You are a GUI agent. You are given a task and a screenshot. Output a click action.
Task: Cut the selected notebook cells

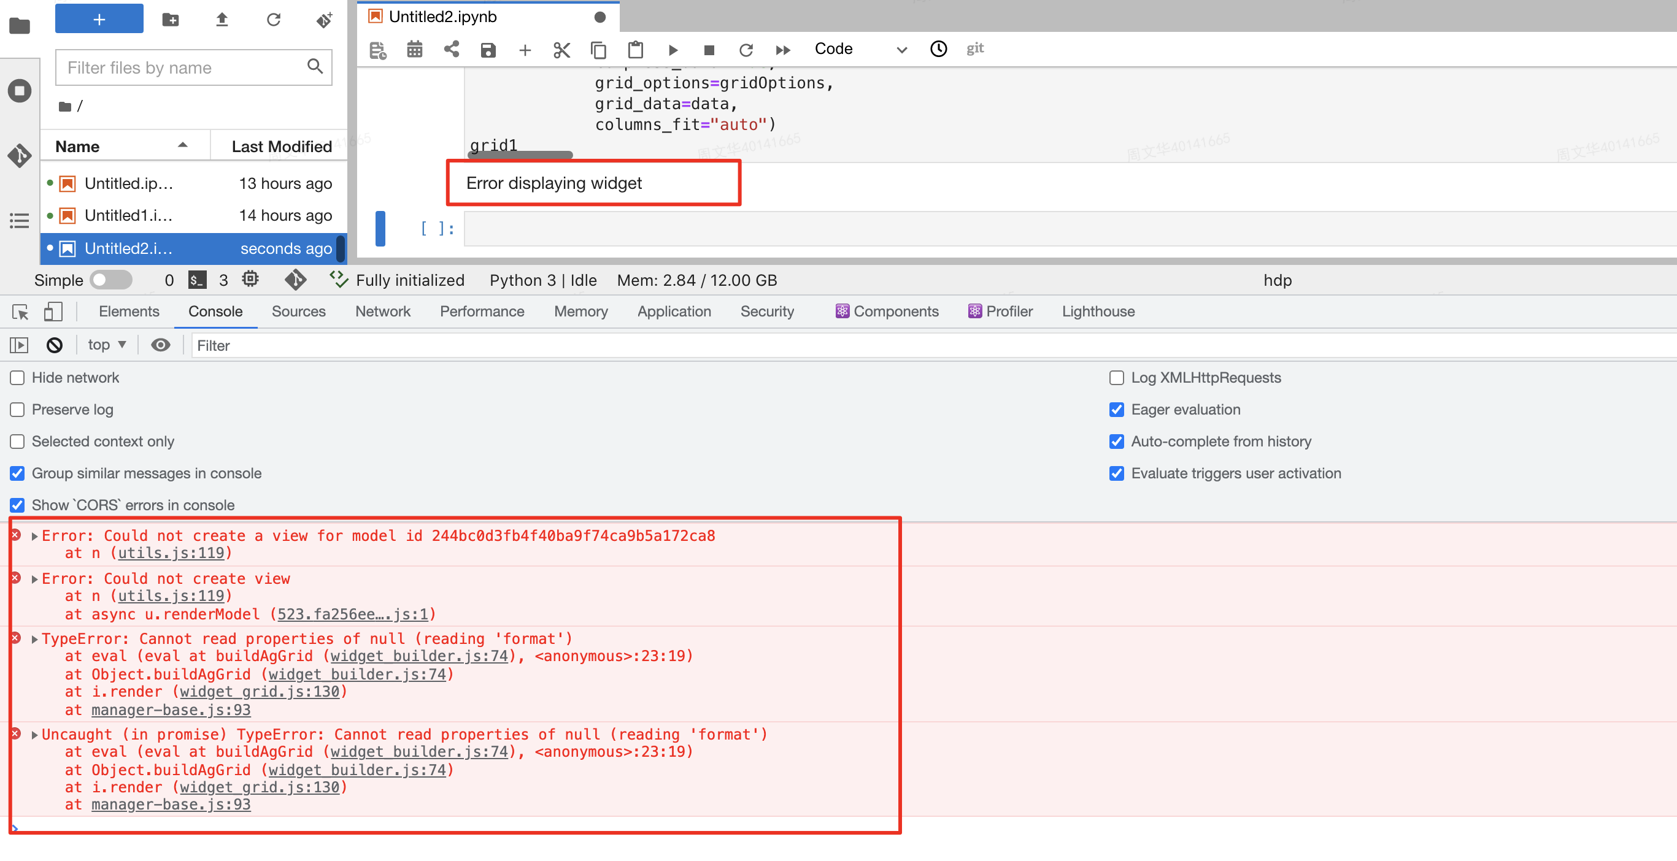click(x=561, y=50)
